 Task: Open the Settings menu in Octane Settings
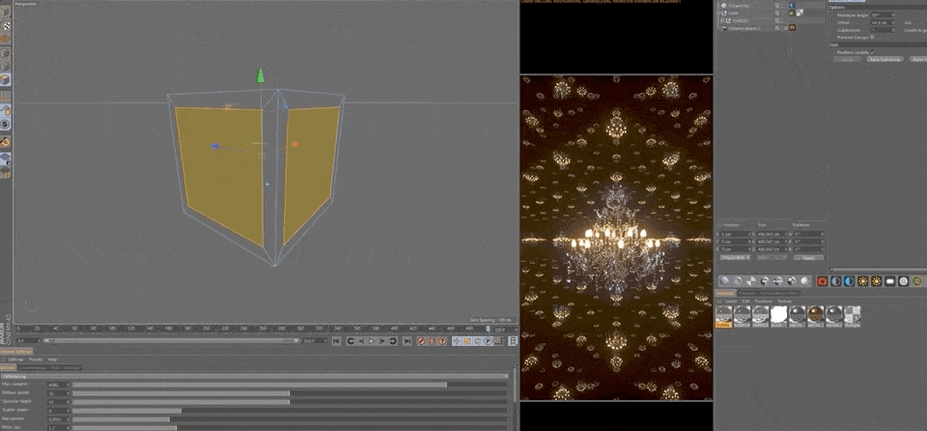click(x=16, y=359)
